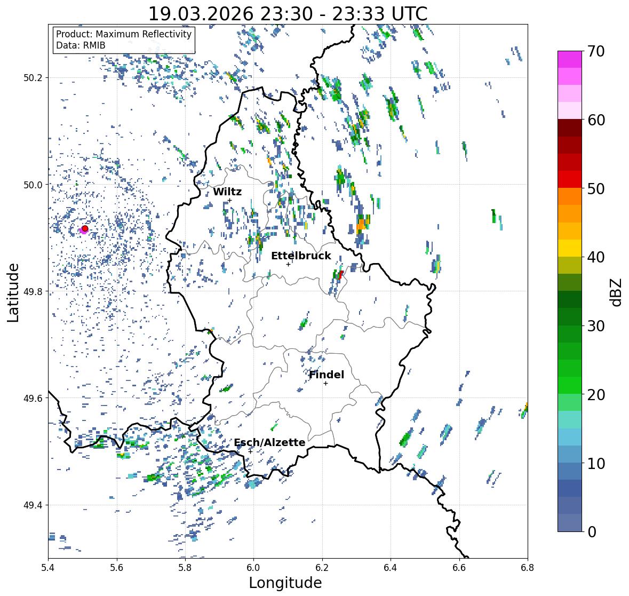Click the 10 value on the colorbar
This screenshot has width=629, height=596.
596,463
